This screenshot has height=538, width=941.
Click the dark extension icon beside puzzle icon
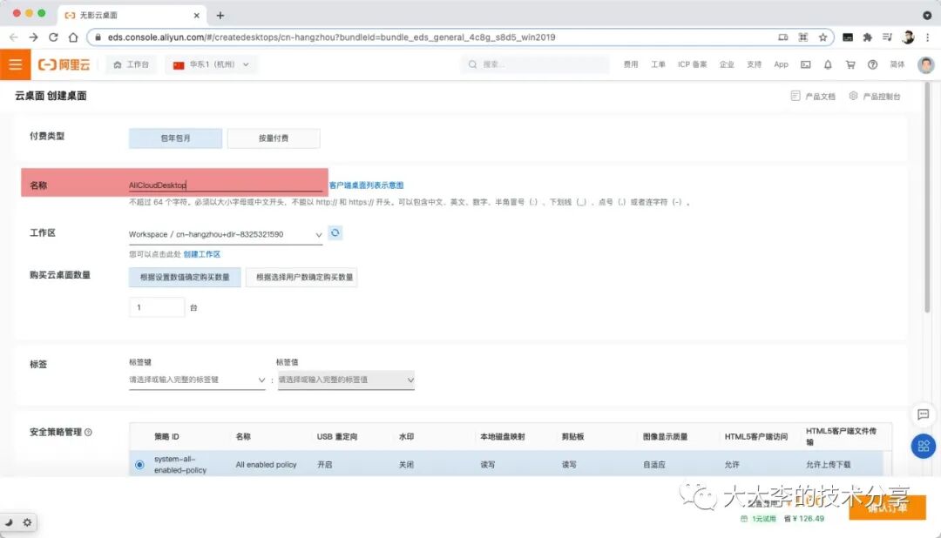coord(848,37)
